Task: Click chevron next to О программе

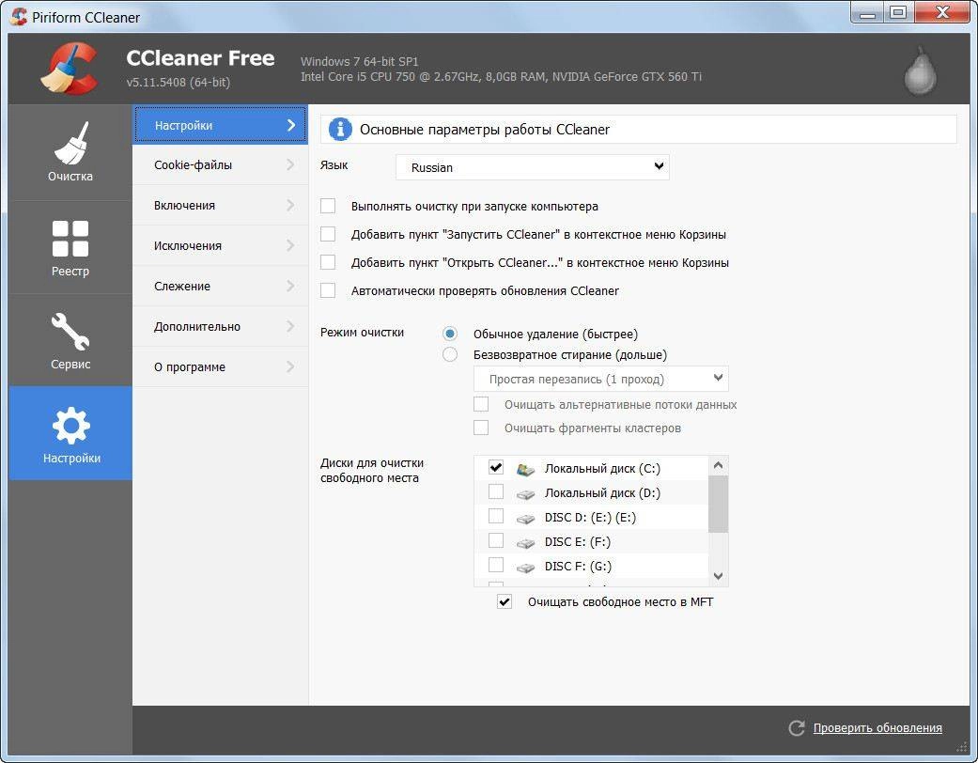Action: pos(290,366)
